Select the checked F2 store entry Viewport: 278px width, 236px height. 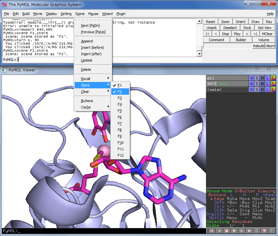pos(120,92)
